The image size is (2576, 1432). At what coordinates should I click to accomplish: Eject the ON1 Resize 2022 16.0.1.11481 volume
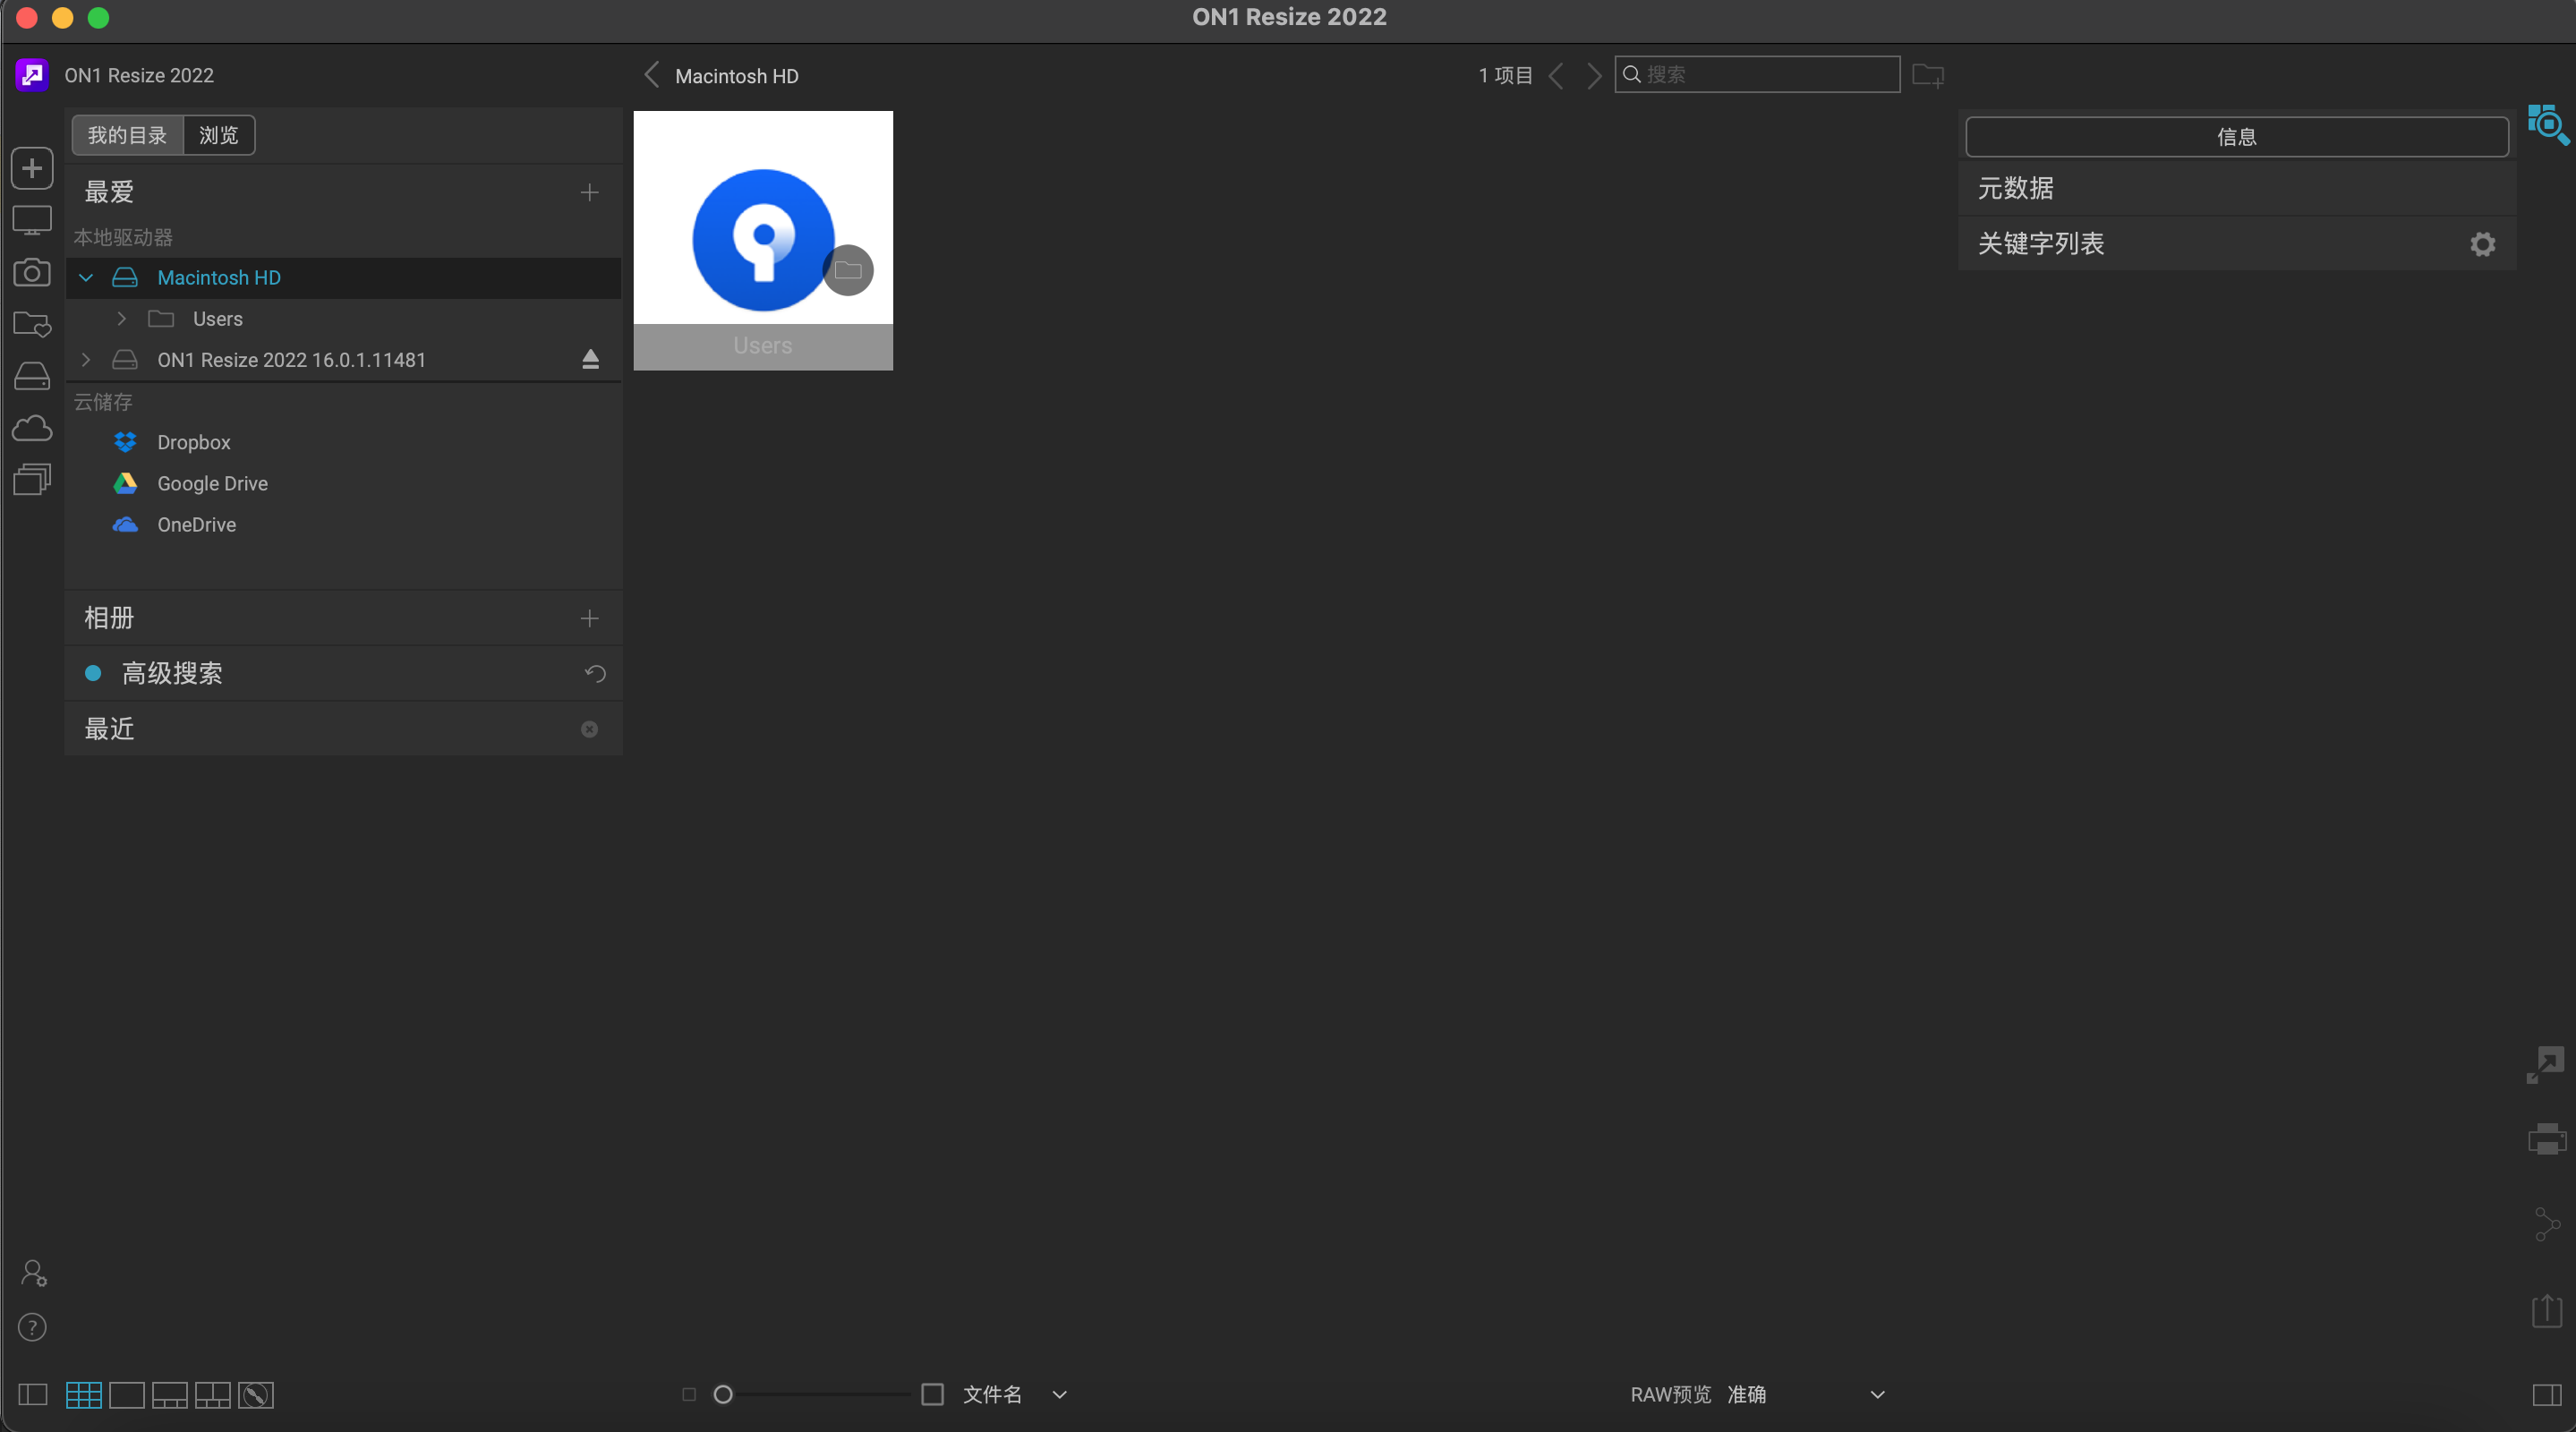click(590, 359)
